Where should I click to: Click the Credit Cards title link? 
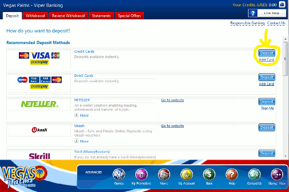84,52
